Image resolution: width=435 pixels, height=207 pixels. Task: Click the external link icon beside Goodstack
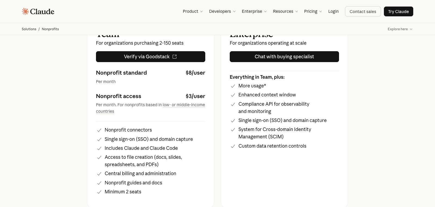(175, 57)
